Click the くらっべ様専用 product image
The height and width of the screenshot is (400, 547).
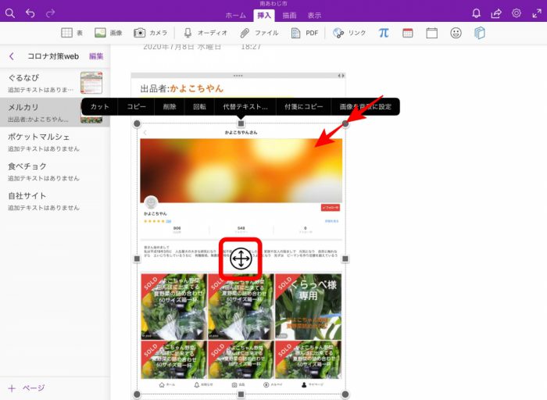[308, 306]
